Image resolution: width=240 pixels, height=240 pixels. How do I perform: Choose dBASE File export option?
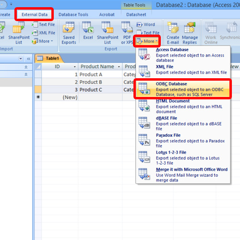[183, 123]
